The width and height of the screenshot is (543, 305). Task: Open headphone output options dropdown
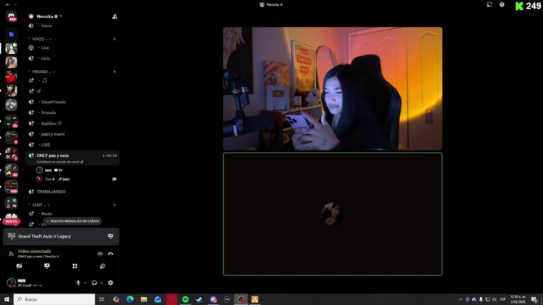101,283
